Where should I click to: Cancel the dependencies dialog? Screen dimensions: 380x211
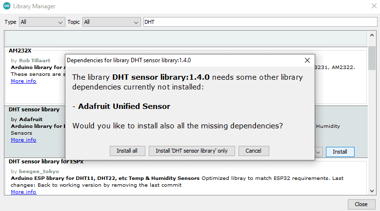254,151
